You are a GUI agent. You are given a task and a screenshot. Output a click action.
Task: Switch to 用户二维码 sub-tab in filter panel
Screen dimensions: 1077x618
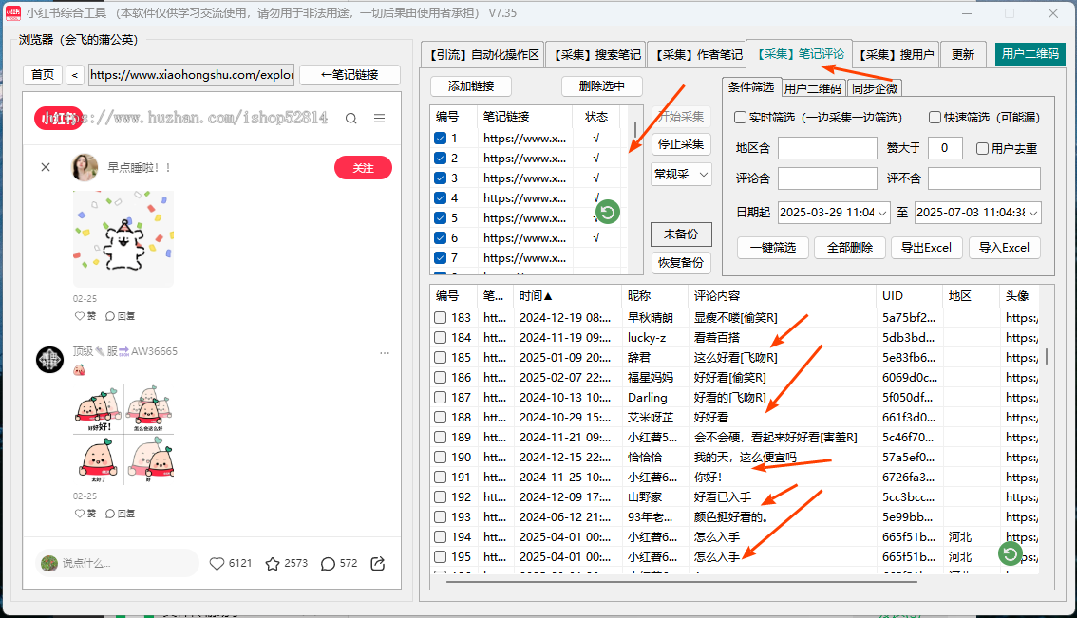point(813,88)
